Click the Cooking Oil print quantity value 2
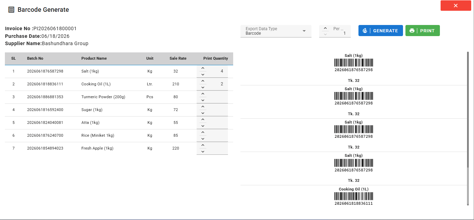The width and height of the screenshot is (474, 220). [222, 84]
